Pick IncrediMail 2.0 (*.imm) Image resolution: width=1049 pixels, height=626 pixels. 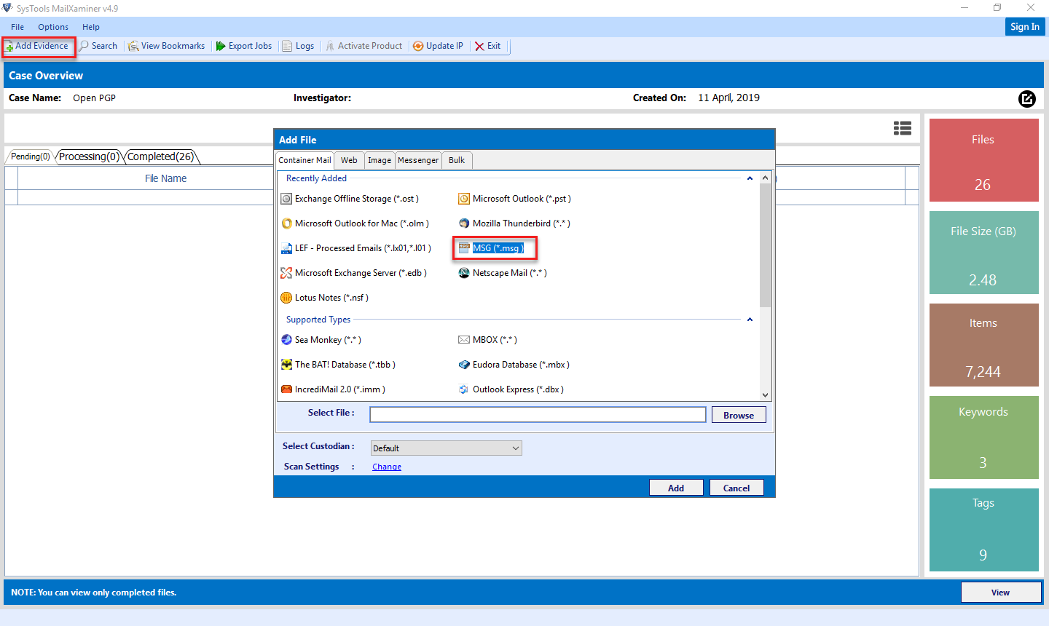tap(334, 389)
